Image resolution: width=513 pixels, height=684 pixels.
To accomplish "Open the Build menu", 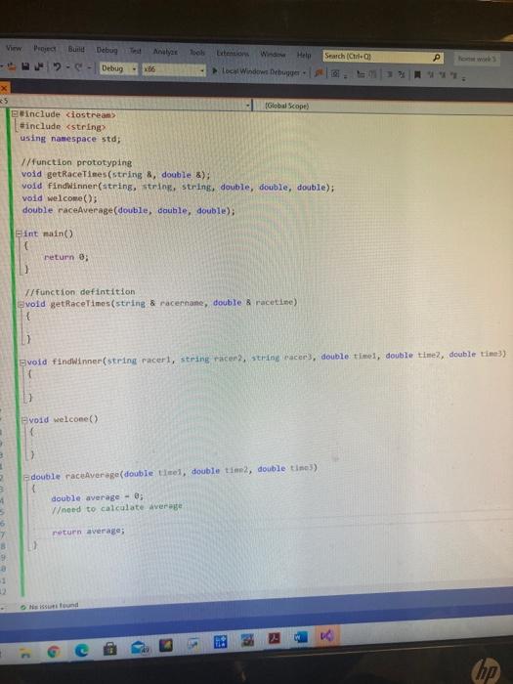I will click(x=76, y=49).
